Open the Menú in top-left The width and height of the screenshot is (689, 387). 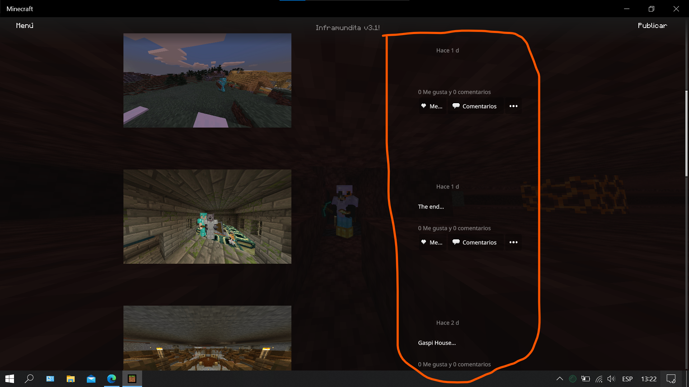point(25,25)
